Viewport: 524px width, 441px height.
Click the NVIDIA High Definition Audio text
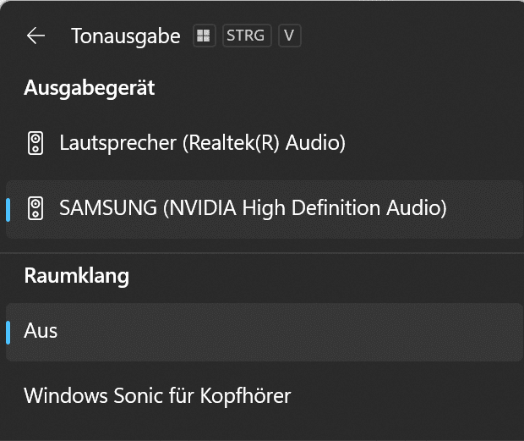pos(305,207)
